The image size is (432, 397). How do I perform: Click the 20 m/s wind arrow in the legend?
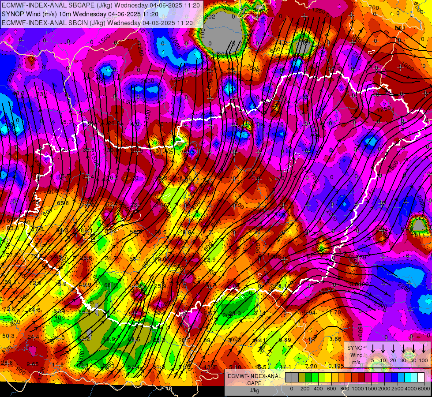393,348
